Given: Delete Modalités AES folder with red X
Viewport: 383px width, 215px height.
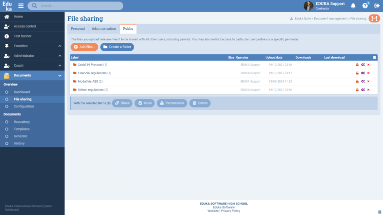Looking at the screenshot, I should tap(369, 81).
